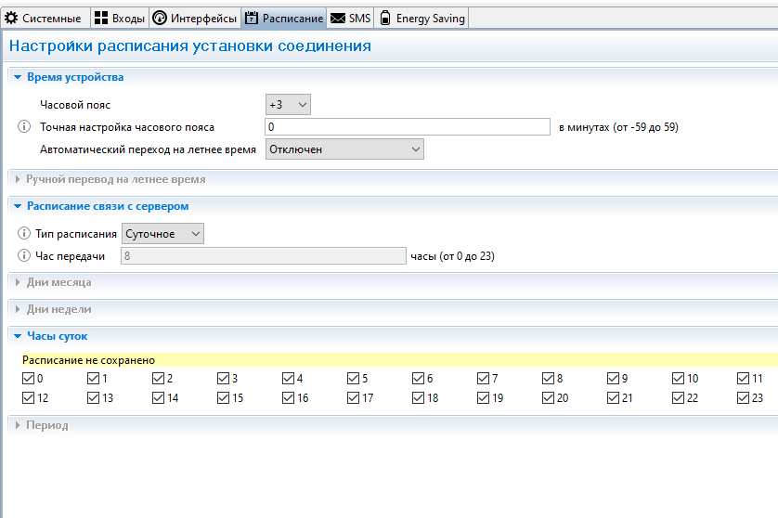Uncheck the hour 8 checkbox
This screenshot has width=778, height=518.
pos(548,379)
